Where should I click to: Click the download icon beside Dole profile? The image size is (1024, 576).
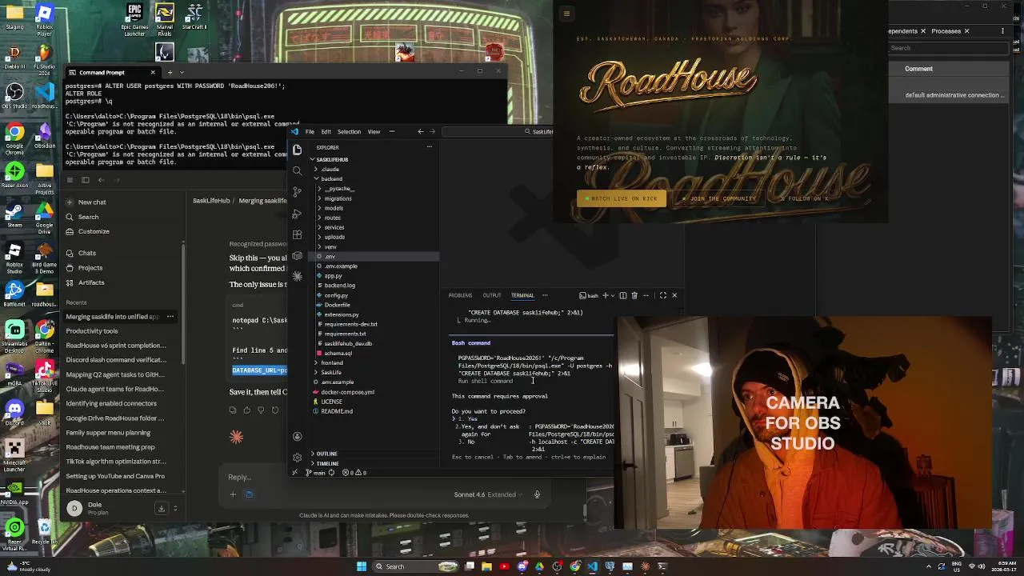[x=161, y=508]
